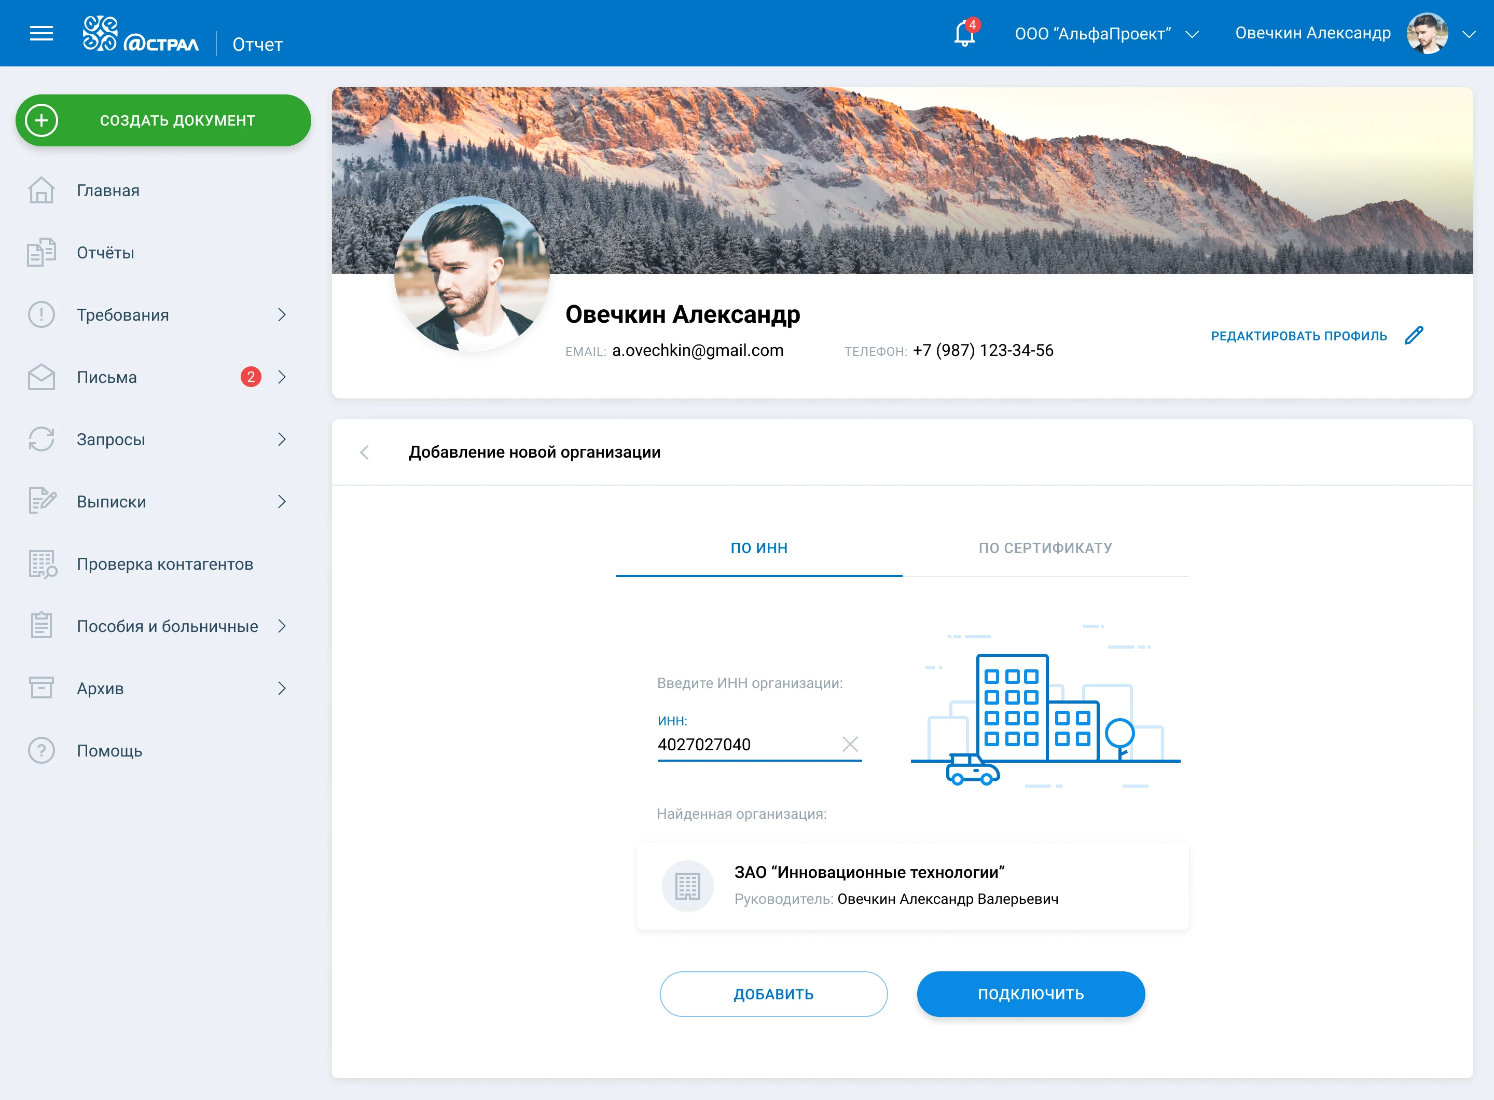Expand the Письма submenu chevron

click(x=282, y=377)
